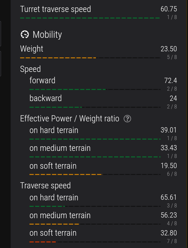
Task: Select power ratio on hard terrain 39.01
Action: pyautogui.click(x=169, y=130)
